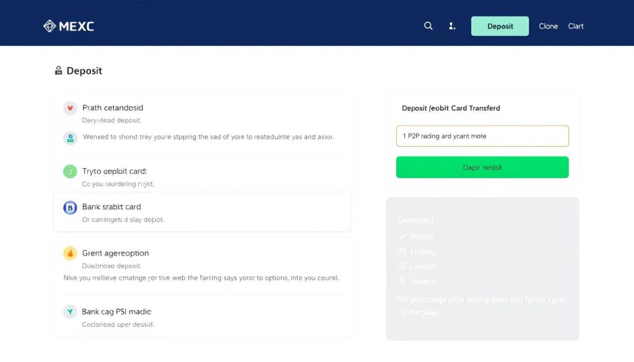Click the MEXC logo icon
Image resolution: width=634 pixels, height=362 pixels.
(49, 26)
